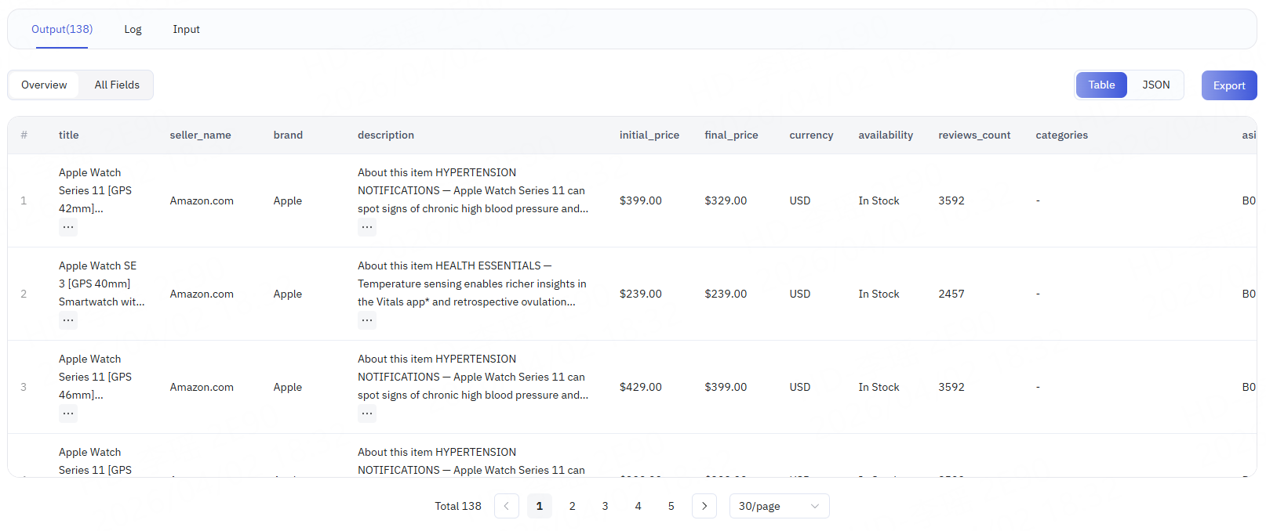This screenshot has width=1266, height=531.
Task: Click the Total 138 label
Action: tap(458, 506)
